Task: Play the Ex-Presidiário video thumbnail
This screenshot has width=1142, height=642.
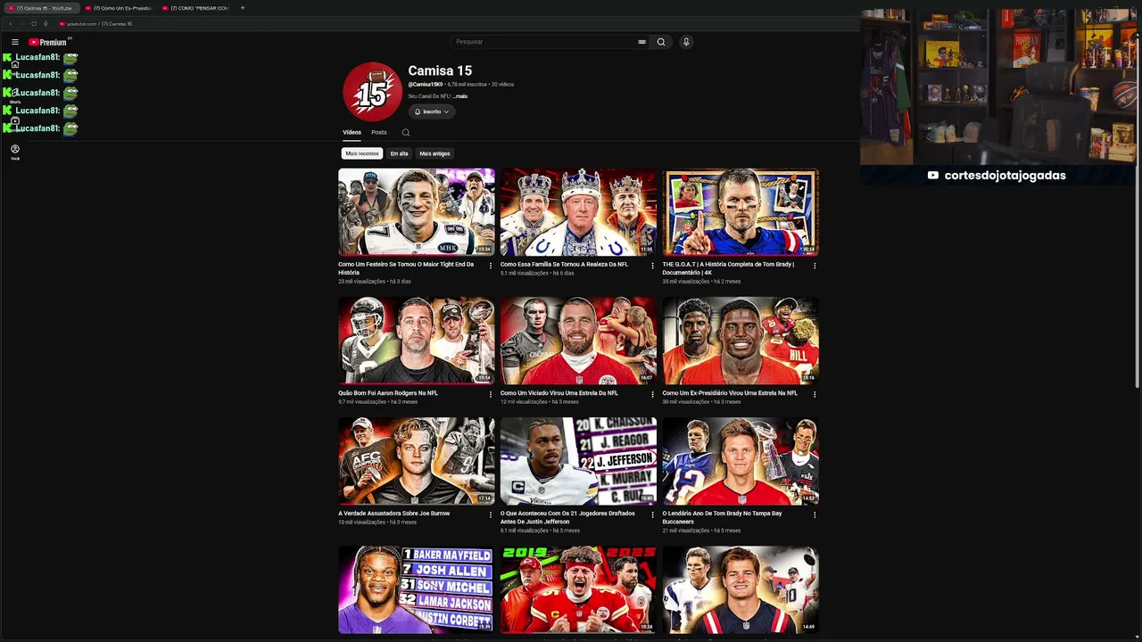Action: click(x=741, y=341)
